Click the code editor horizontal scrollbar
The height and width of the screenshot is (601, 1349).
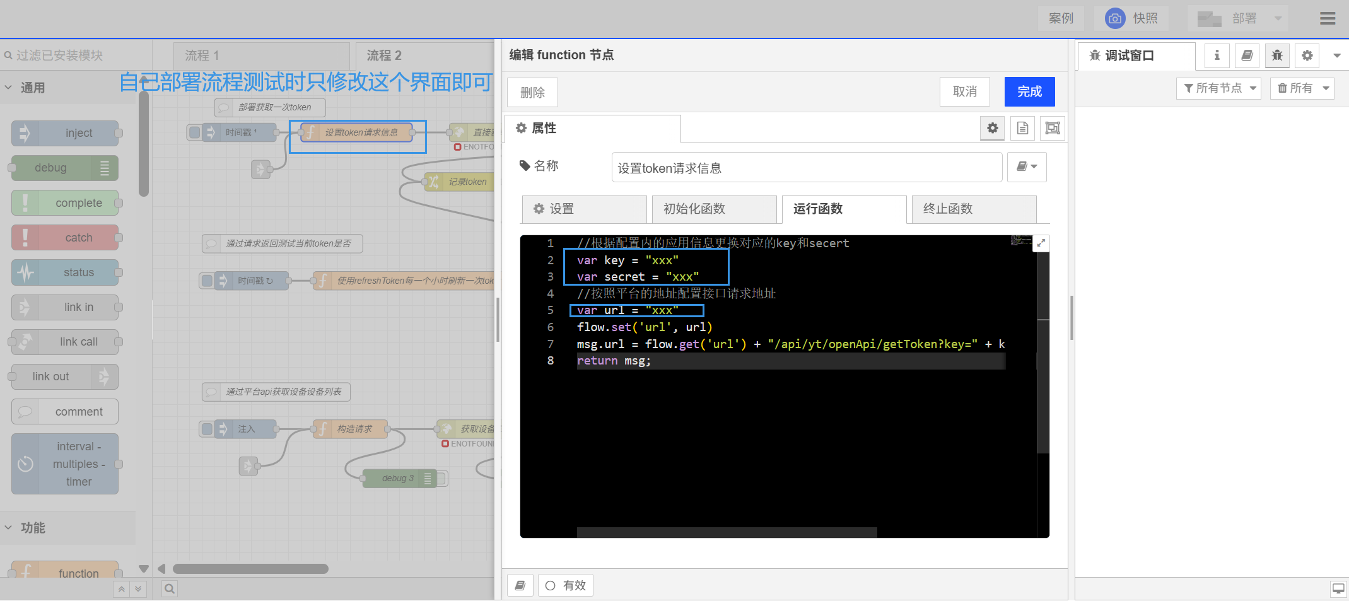click(727, 533)
